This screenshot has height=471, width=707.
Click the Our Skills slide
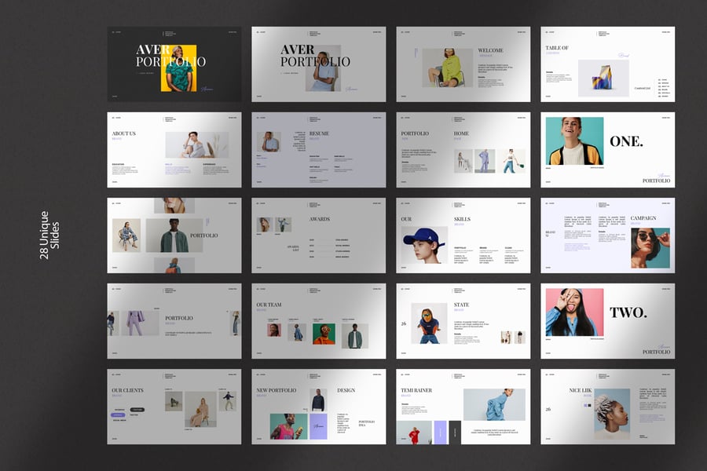(x=463, y=235)
